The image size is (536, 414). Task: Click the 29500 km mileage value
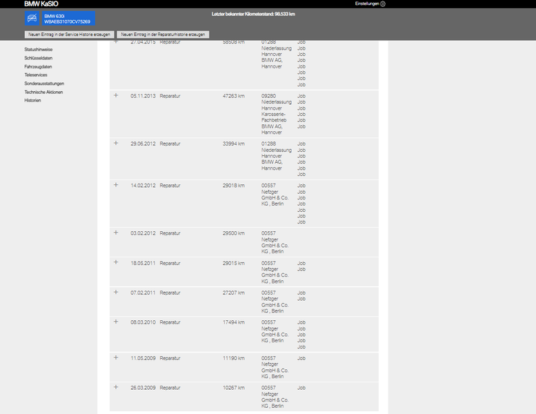click(x=233, y=233)
